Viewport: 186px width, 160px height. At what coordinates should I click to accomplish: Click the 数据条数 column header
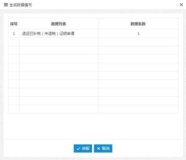pos(138,24)
